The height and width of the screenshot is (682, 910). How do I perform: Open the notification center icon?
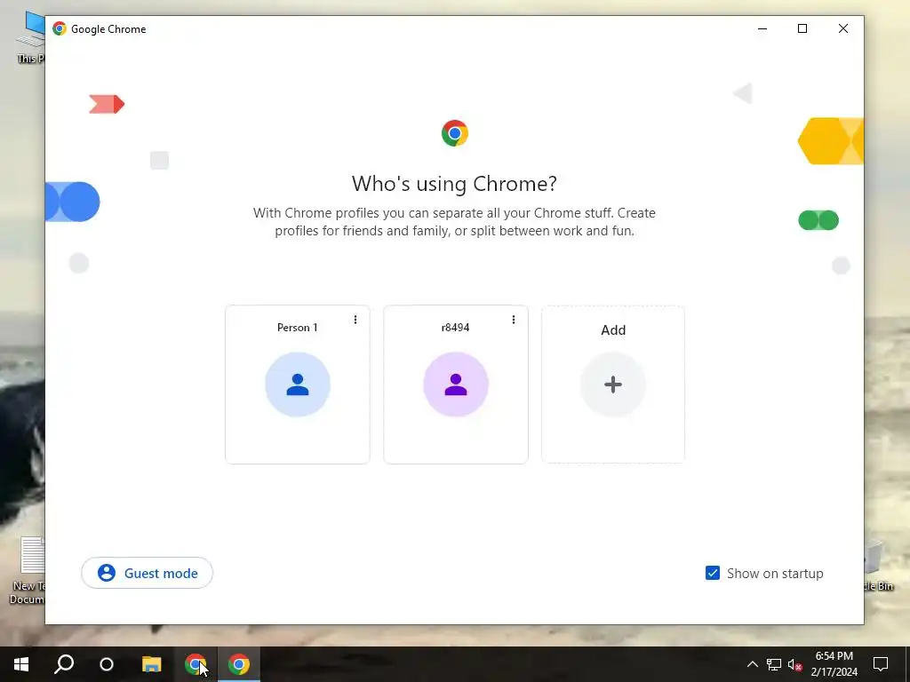(x=881, y=664)
